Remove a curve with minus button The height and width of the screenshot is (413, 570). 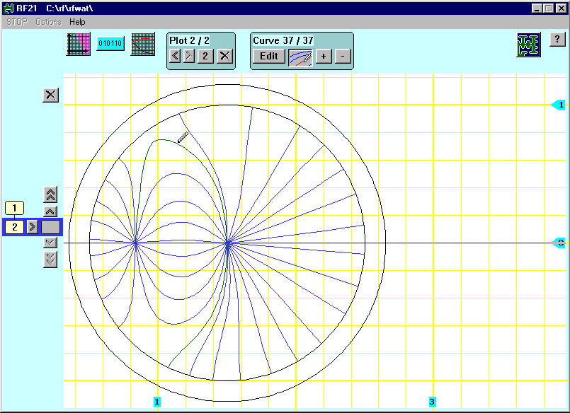pyautogui.click(x=343, y=56)
